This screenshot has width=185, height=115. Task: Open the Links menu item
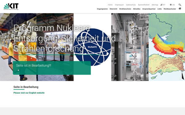point(159,9)
